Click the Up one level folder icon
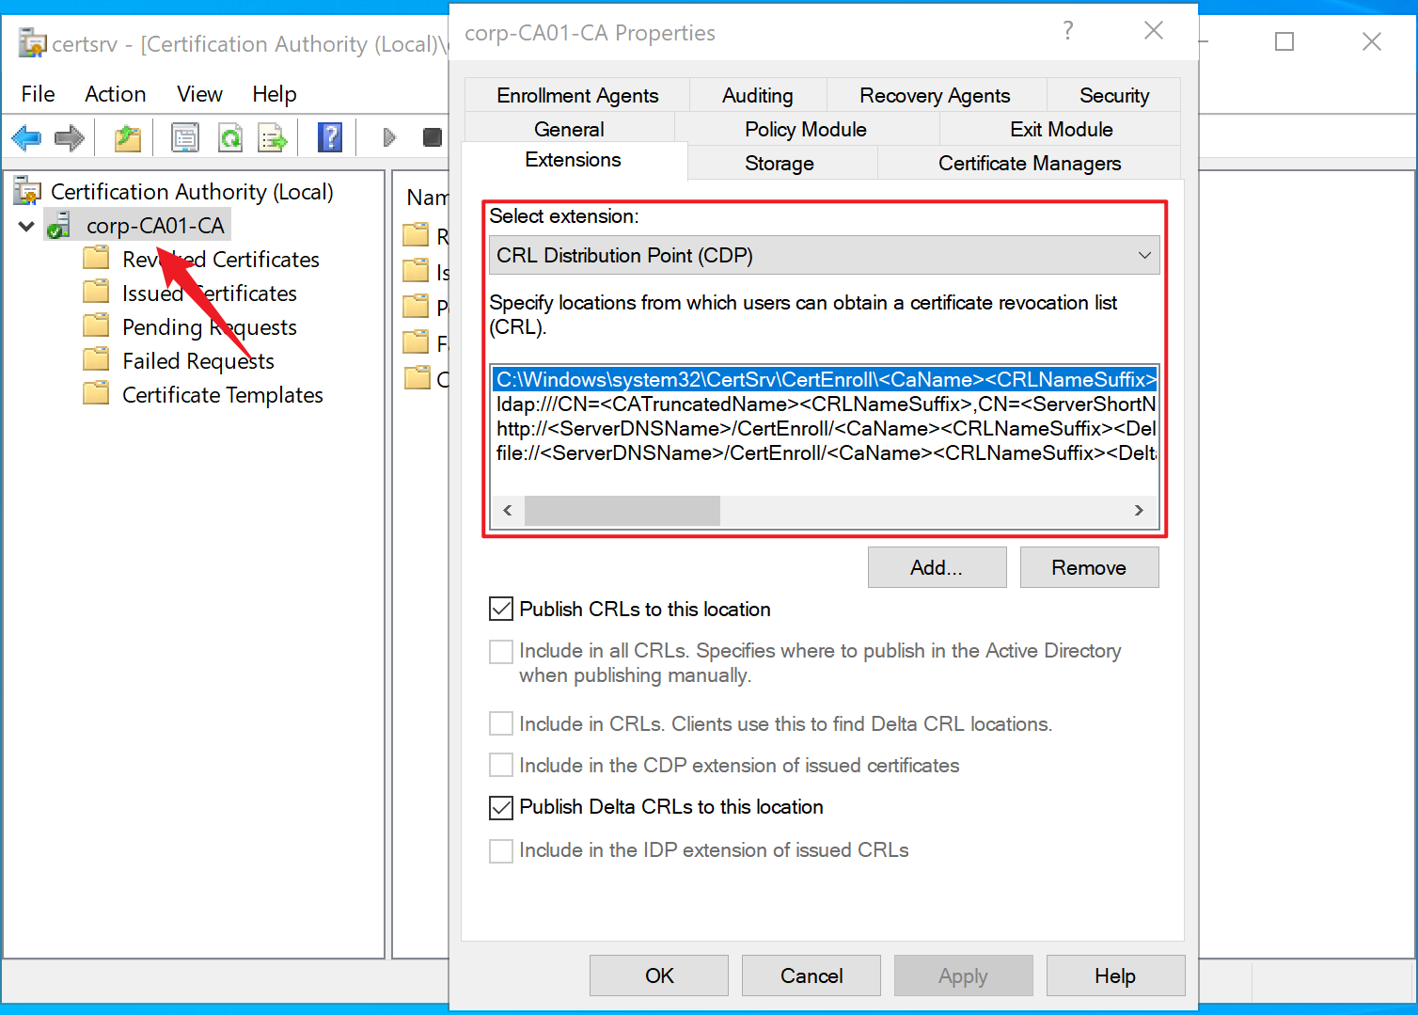This screenshot has width=1418, height=1015. pos(128,138)
